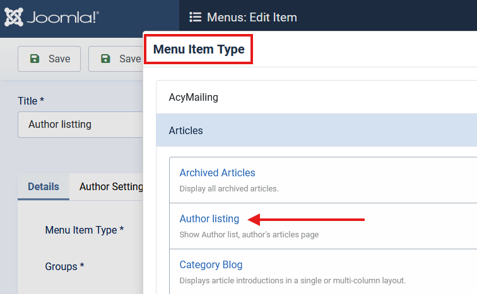The image size is (477, 294).
Task: Click the Joomla! logo icon
Action: click(x=15, y=17)
